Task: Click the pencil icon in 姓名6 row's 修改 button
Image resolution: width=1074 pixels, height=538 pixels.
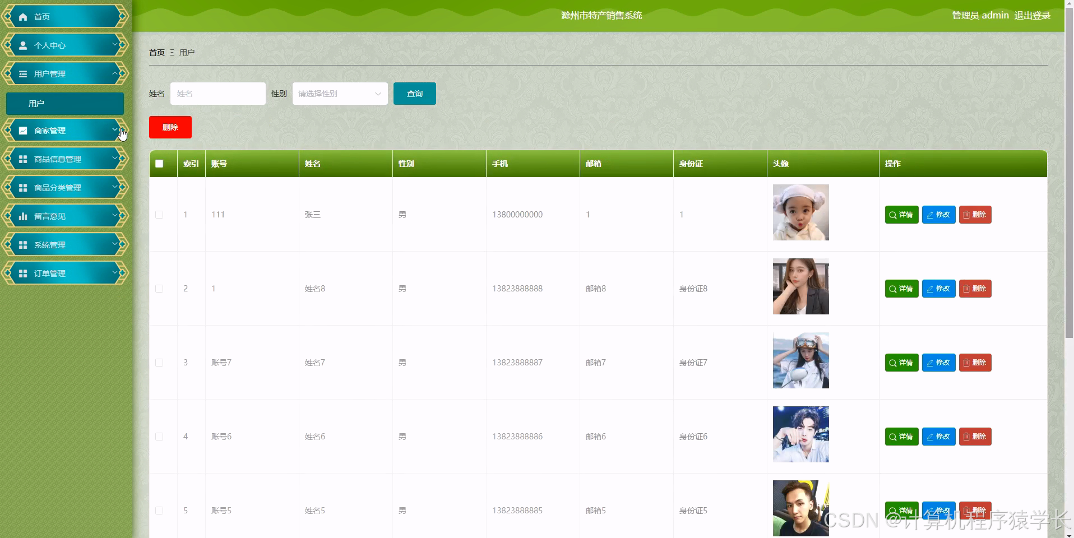Action: coord(930,437)
